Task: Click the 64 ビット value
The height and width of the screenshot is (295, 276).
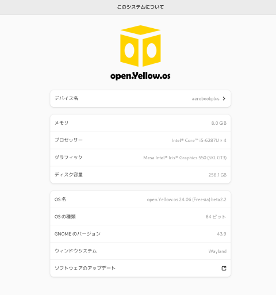Action: tap(216, 217)
